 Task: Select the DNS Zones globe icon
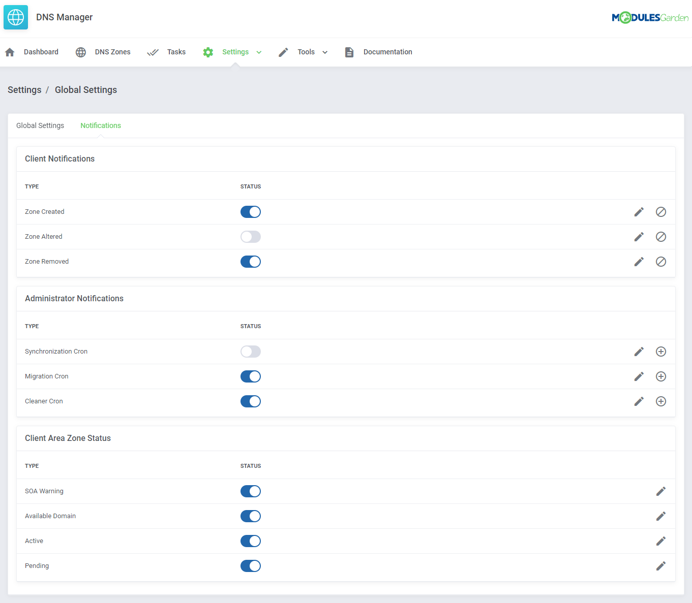click(80, 52)
